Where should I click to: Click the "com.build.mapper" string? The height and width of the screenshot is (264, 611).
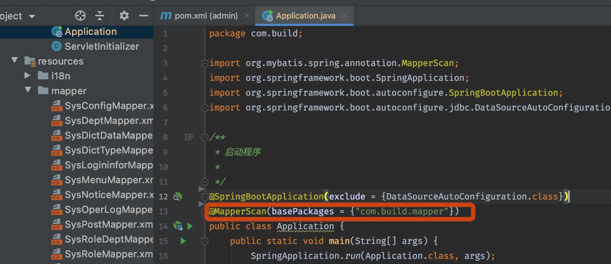402,211
